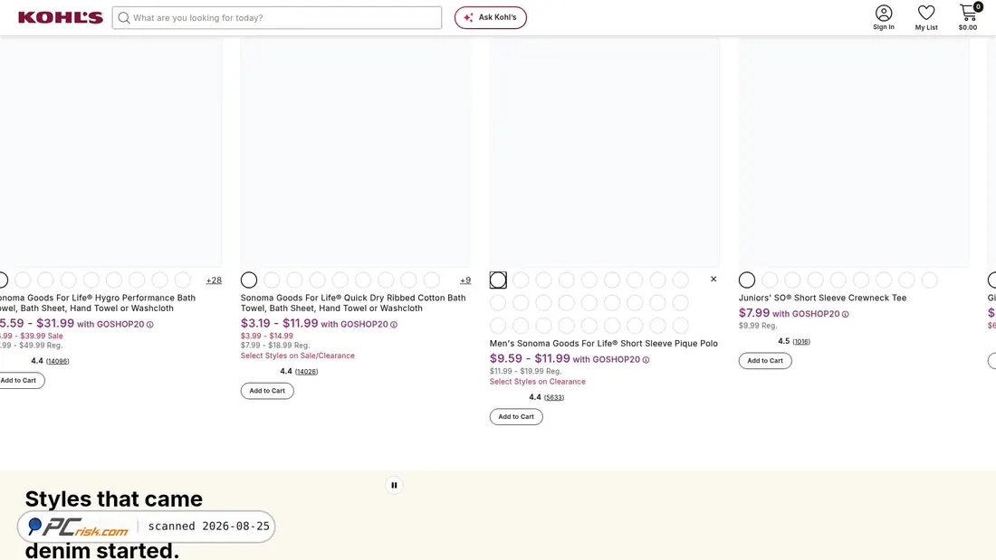The height and width of the screenshot is (560, 996).
Task: Open the Pique Polo product image
Action: tap(605, 151)
